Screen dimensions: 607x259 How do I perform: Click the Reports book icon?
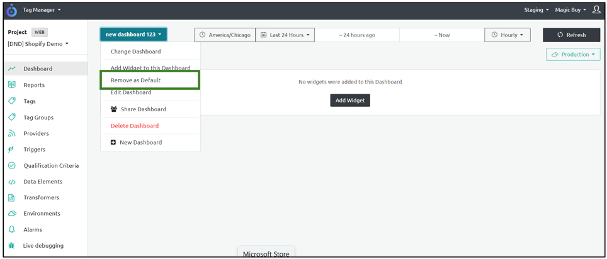(x=11, y=85)
